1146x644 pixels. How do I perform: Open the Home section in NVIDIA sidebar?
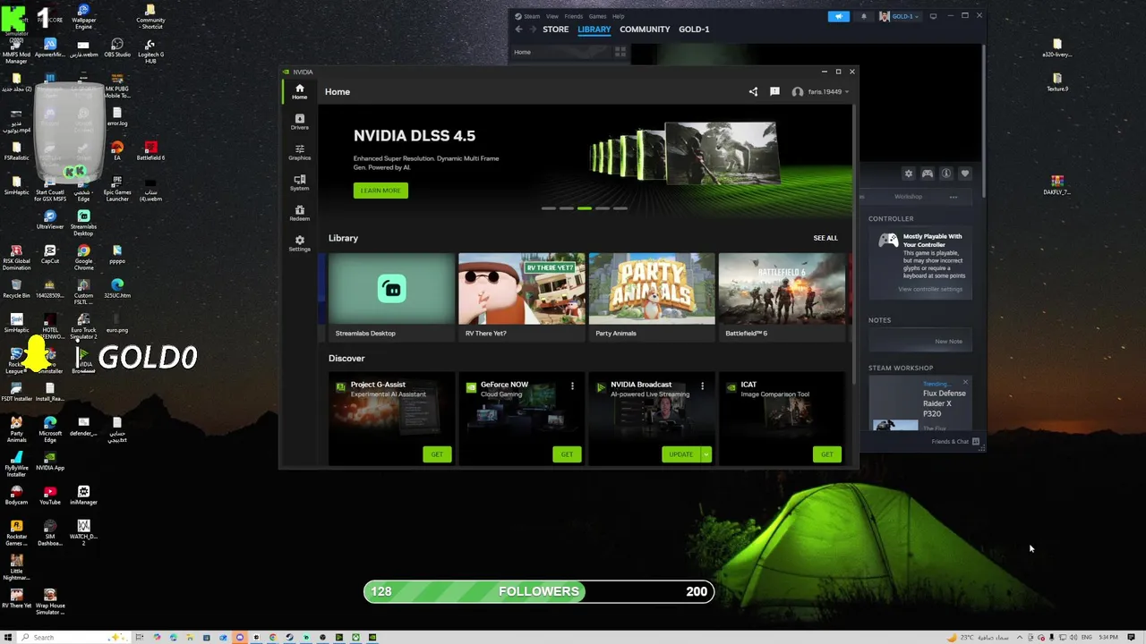coord(299,91)
